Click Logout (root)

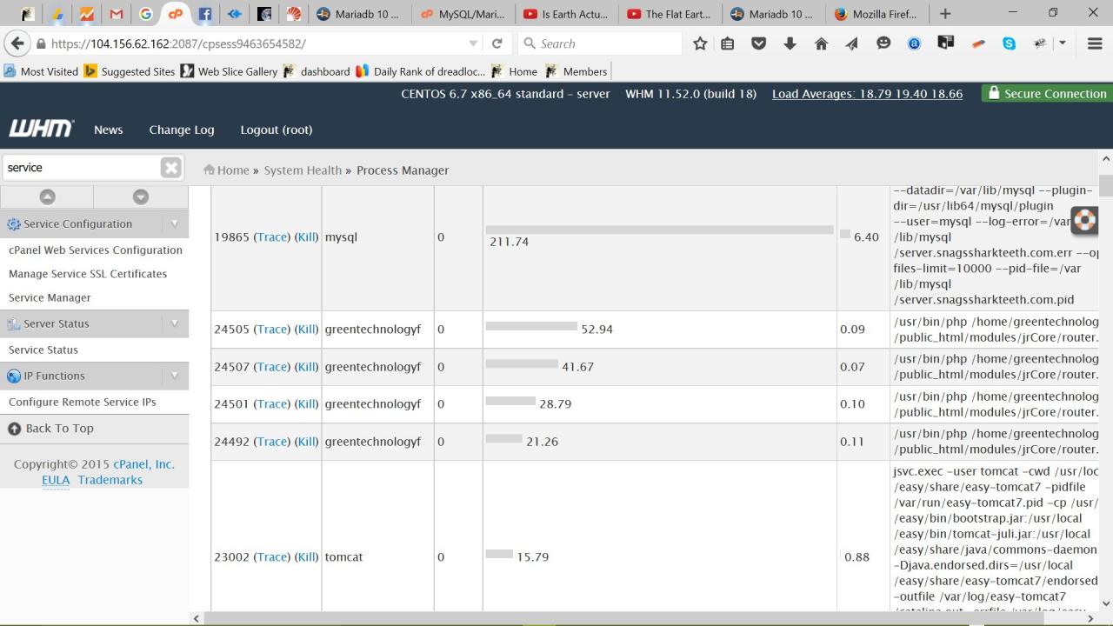277,130
